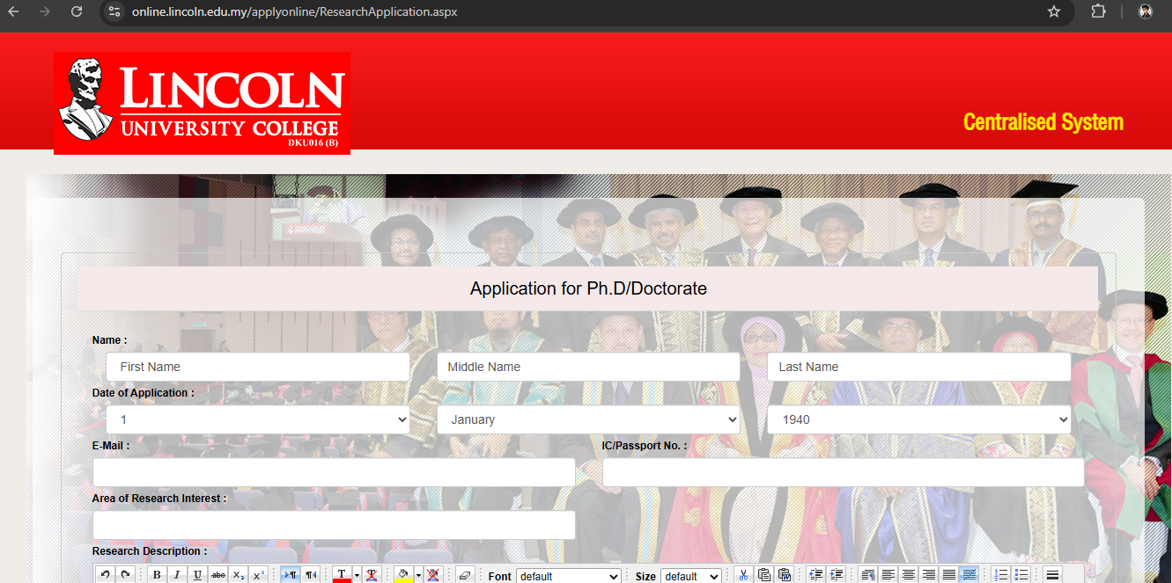This screenshot has width=1172, height=583.
Task: Open the editor Font dropdown
Action: (568, 576)
